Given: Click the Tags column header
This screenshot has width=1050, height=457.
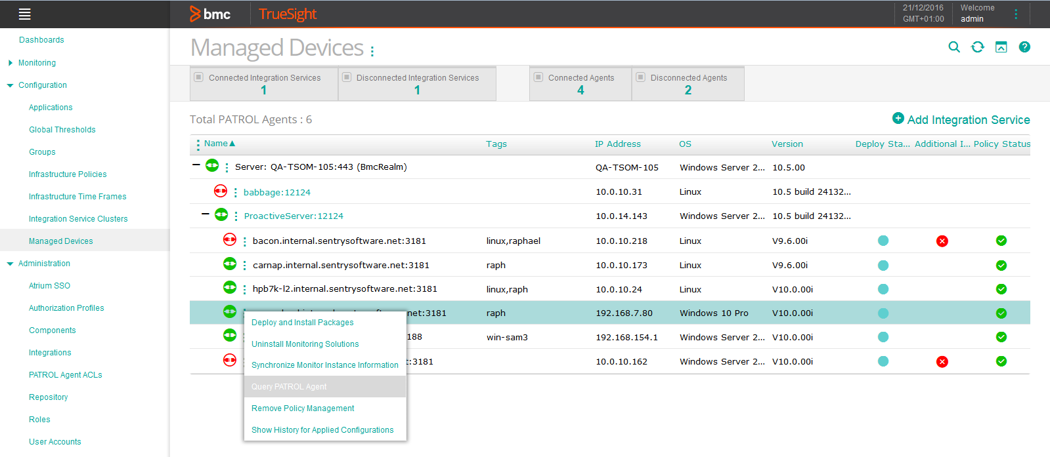Looking at the screenshot, I should tap(496, 144).
